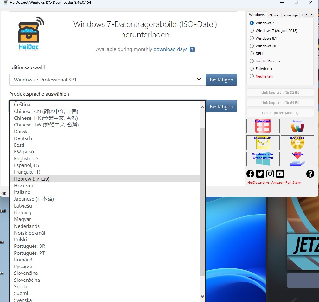Image resolution: width=319 pixels, height=302 pixels.
Task: Choose Dansk from the language list
Action: pyautogui.click(x=105, y=132)
